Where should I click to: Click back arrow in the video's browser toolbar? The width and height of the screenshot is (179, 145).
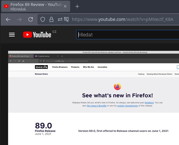coord(11,61)
